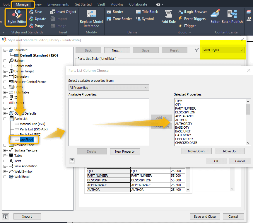The image size is (253, 223).
Task: Select the Unofficial parts list style
Action: (27, 140)
